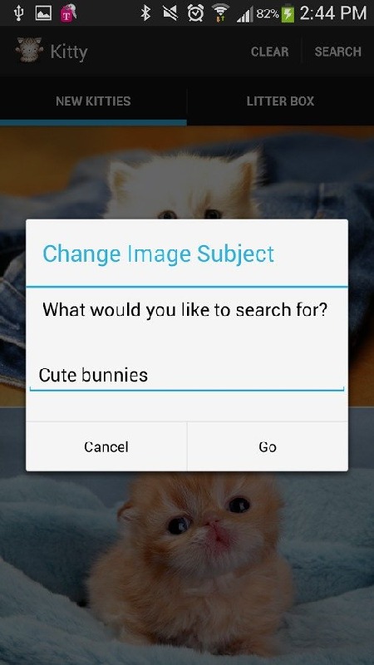This screenshot has width=374, height=665.
Task: Tap the alarm clock status icon
Action: (195, 13)
